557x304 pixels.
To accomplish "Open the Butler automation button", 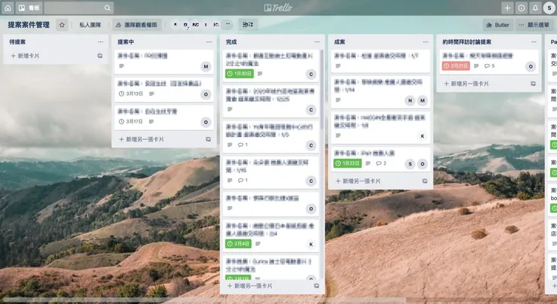I will (498, 25).
